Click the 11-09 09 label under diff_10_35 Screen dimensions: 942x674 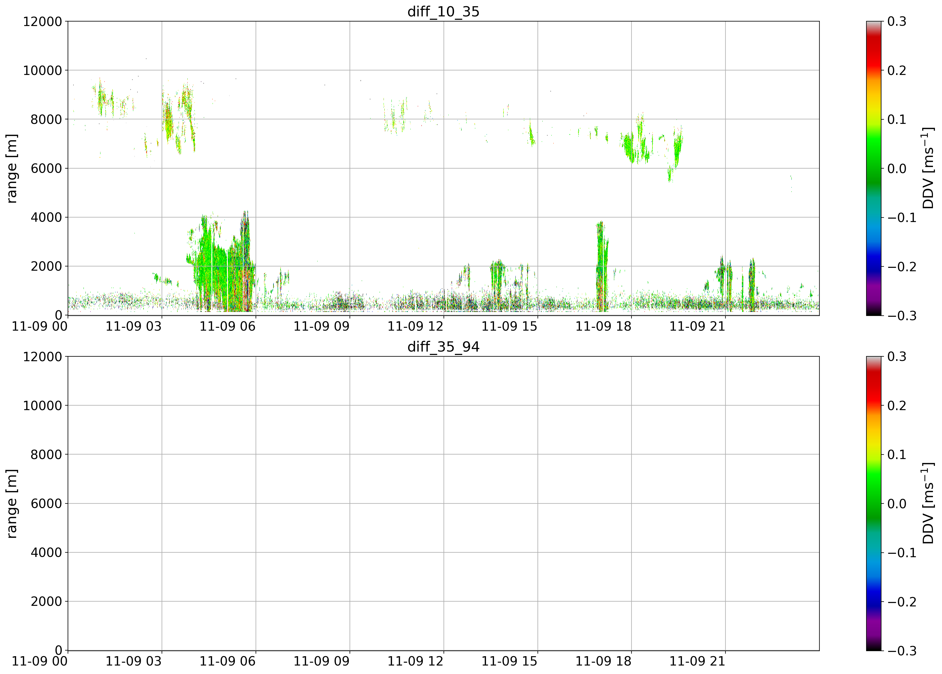(x=322, y=326)
